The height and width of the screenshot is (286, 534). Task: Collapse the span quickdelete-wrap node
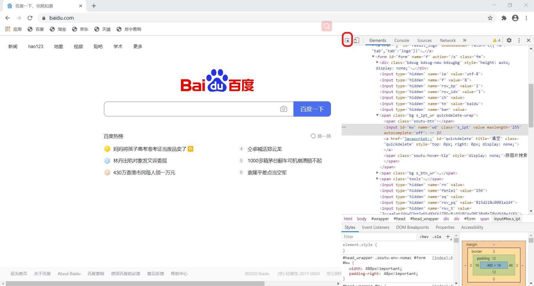pyautogui.click(x=377, y=115)
